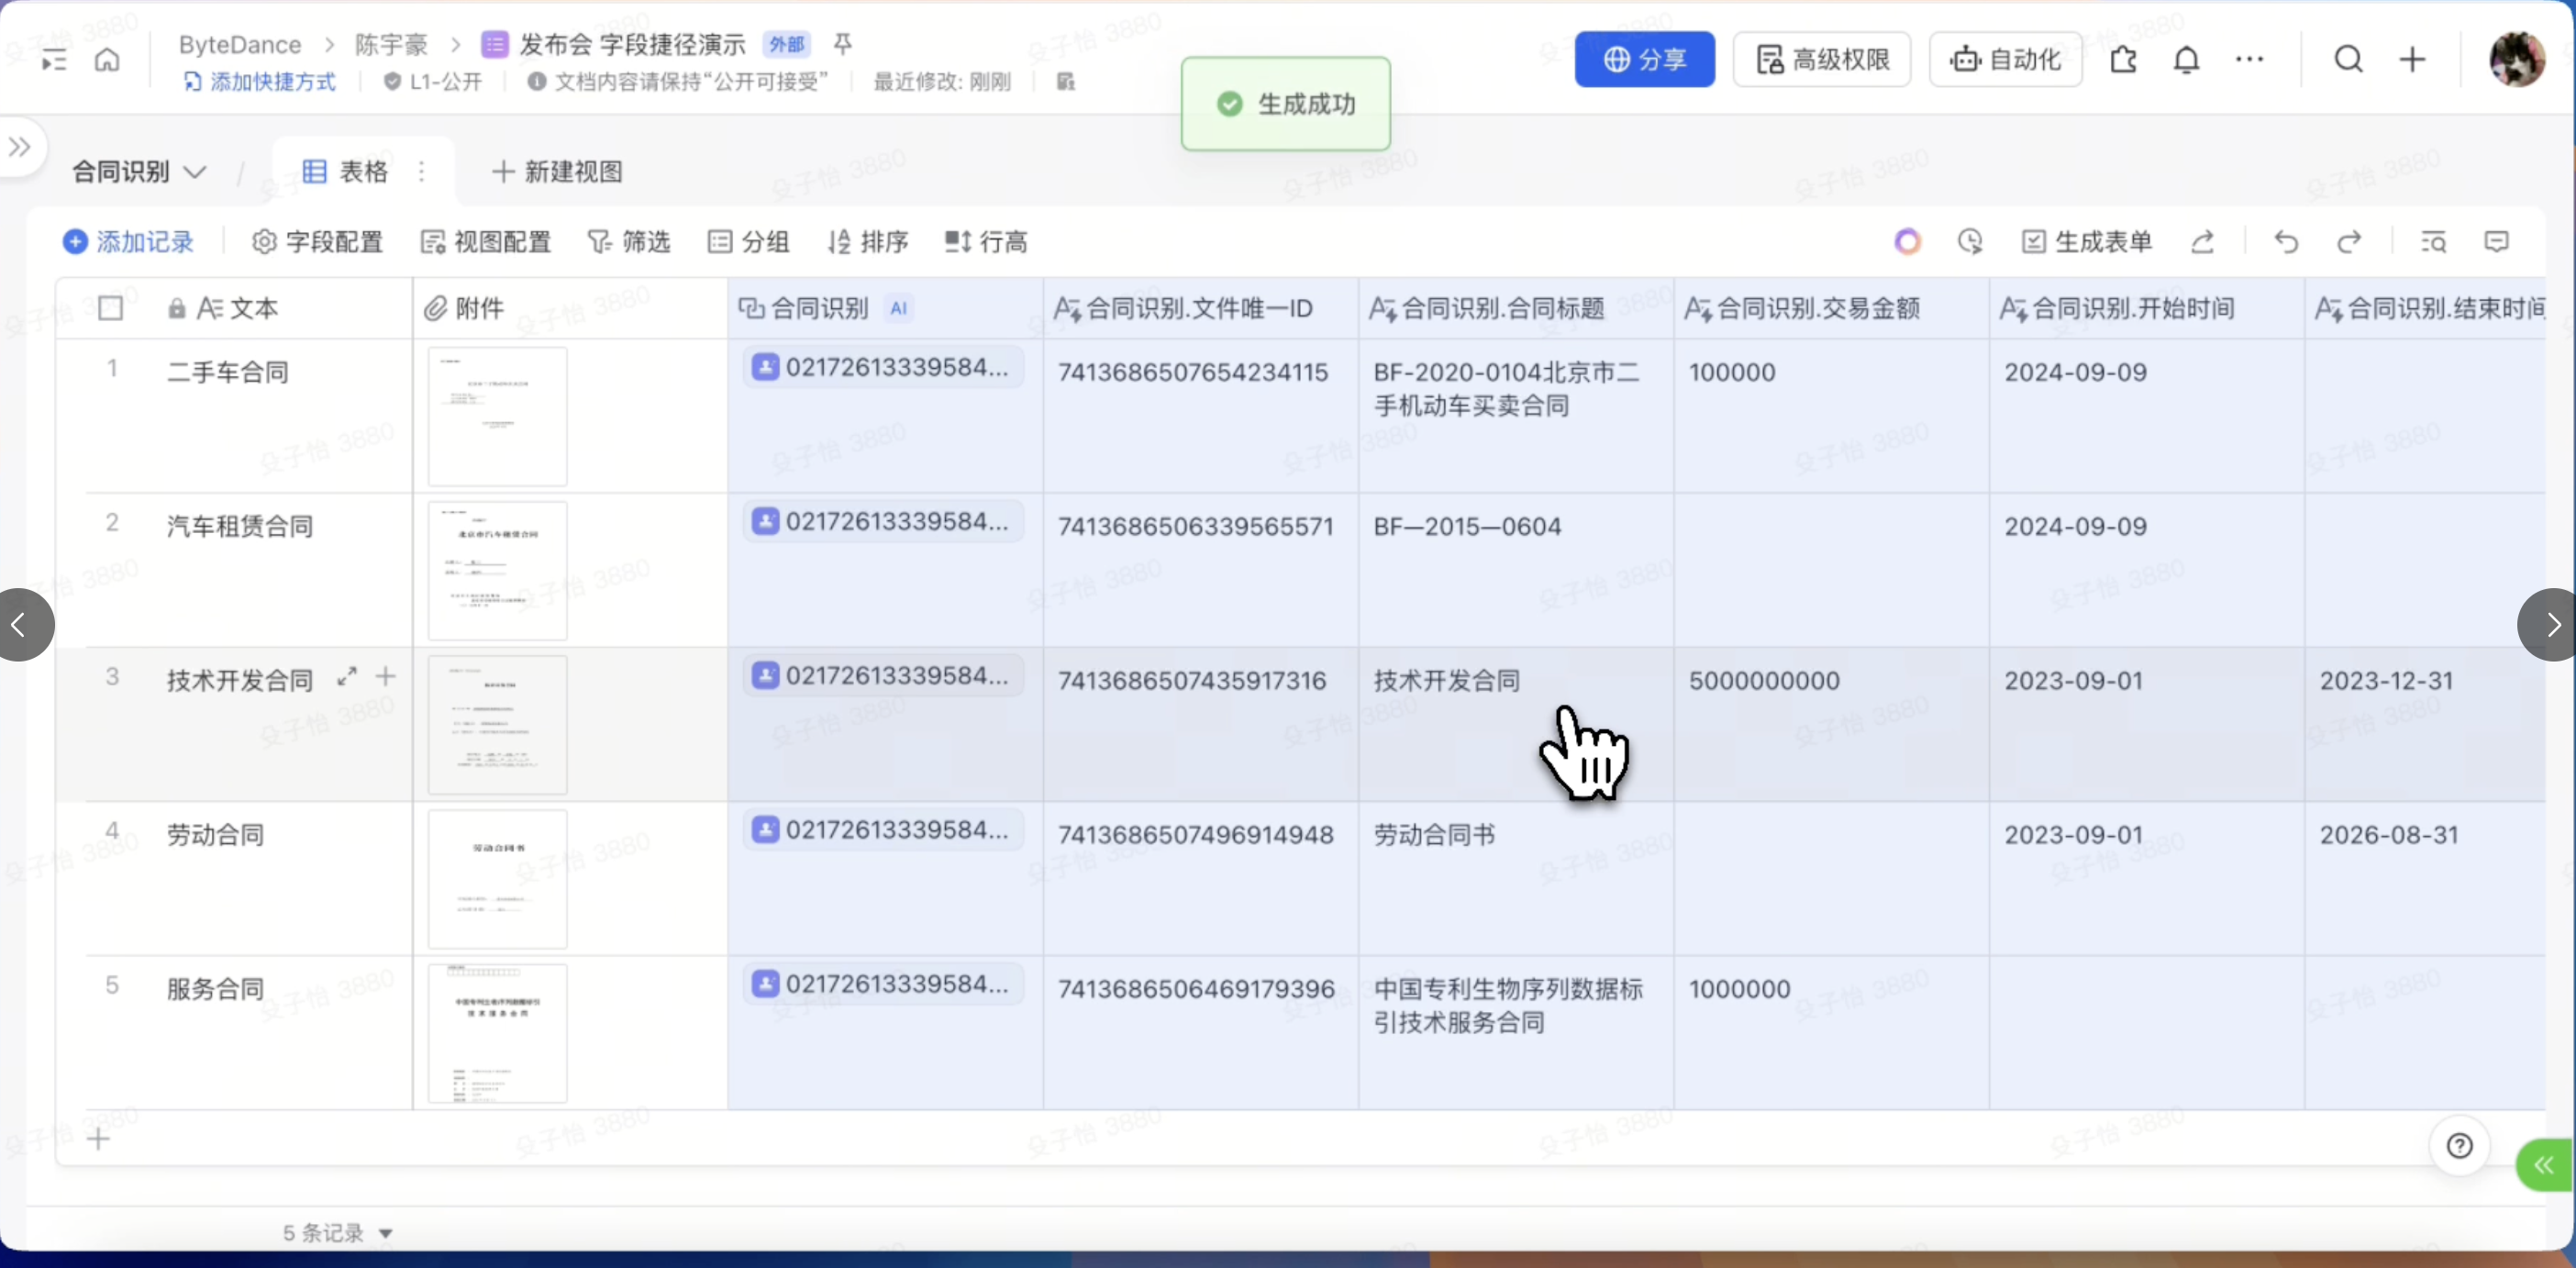Open the history clock icon
Viewport: 2576px width, 1268px height.
pyautogui.click(x=1970, y=242)
